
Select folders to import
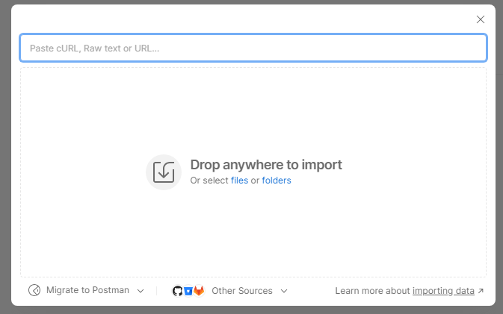pos(277,180)
